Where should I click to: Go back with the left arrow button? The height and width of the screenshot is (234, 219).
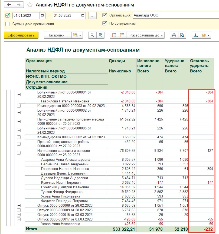pyautogui.click(x=9, y=5)
